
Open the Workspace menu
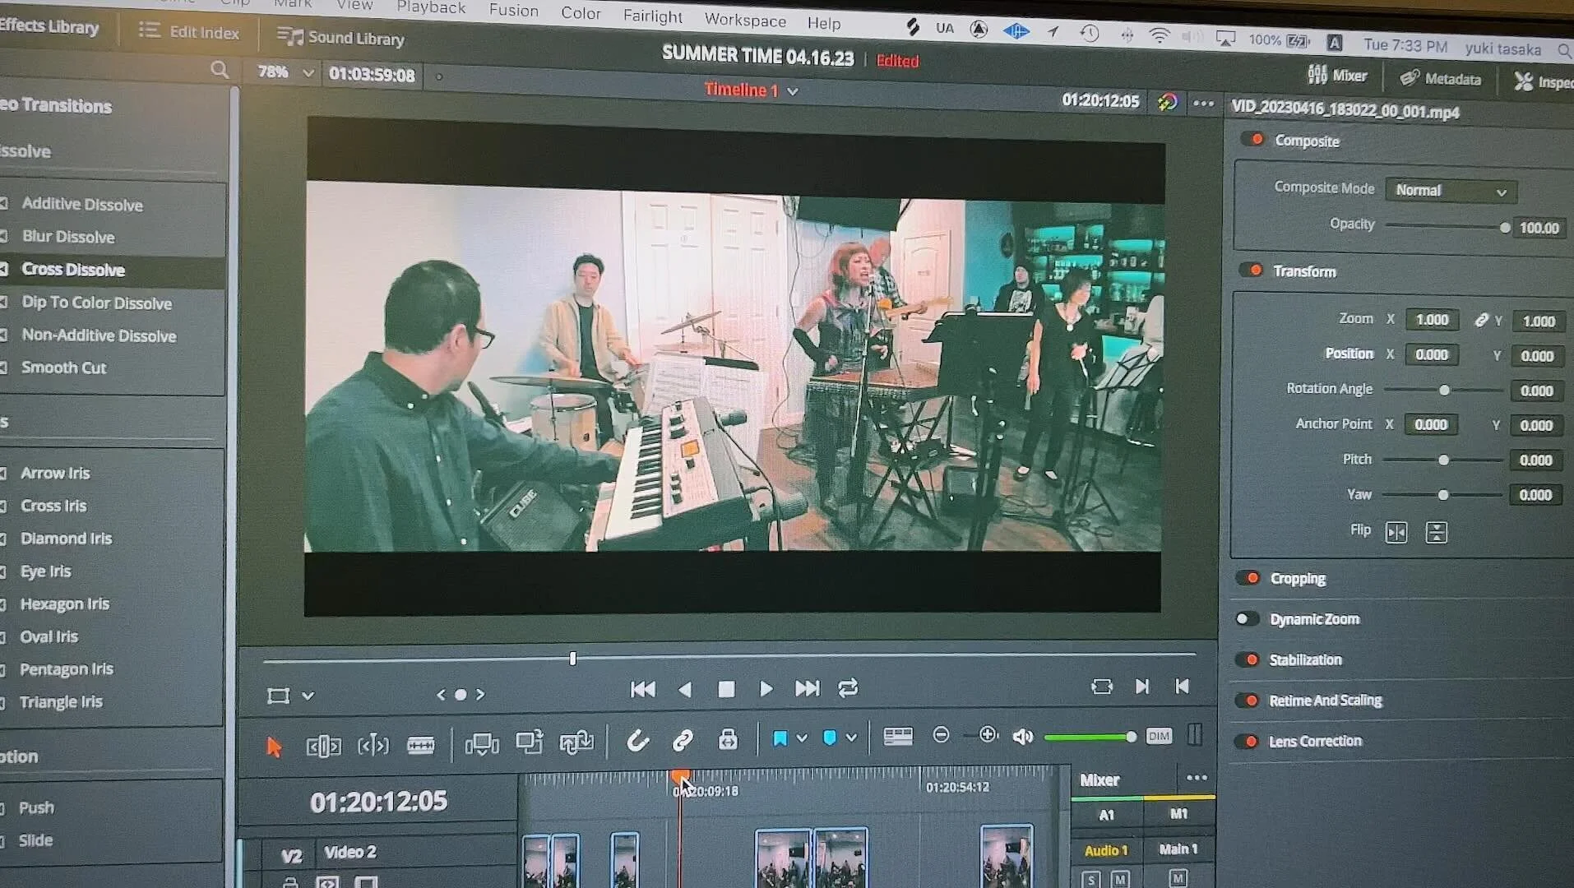(x=745, y=20)
